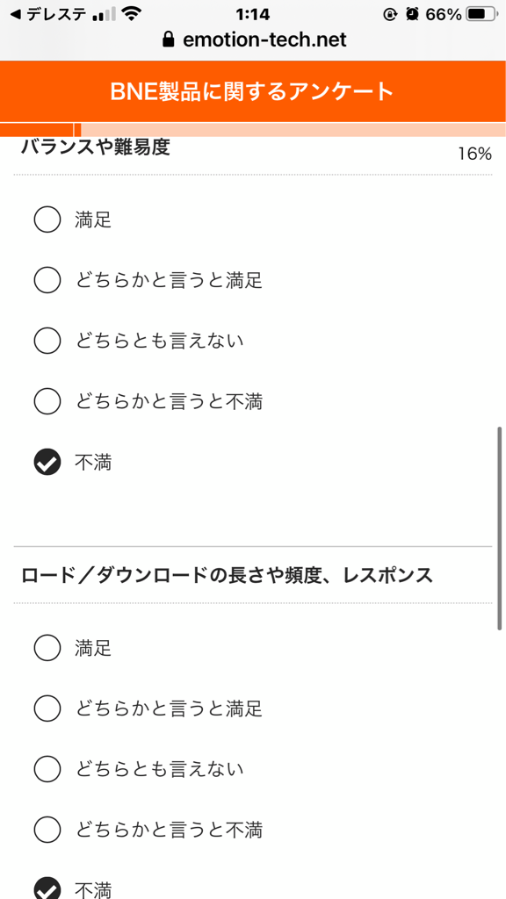Tap the battery indicator icon
Image resolution: width=506 pixels, height=899 pixels.
pos(482,15)
